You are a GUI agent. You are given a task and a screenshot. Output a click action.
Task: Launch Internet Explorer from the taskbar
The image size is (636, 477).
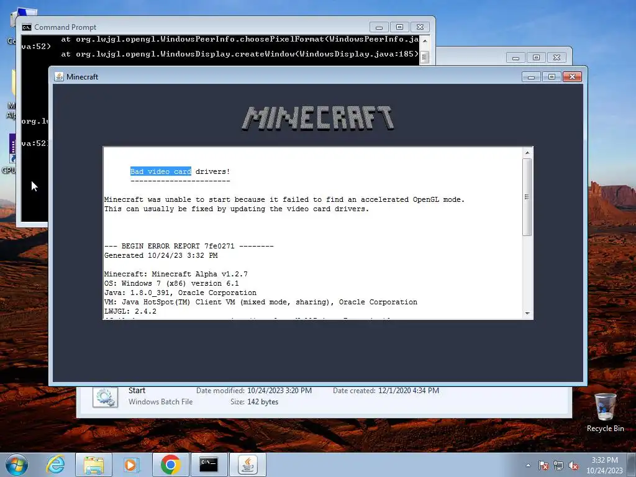tap(55, 465)
